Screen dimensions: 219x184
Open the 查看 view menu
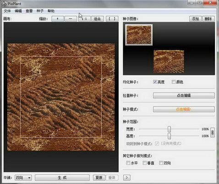(29, 11)
